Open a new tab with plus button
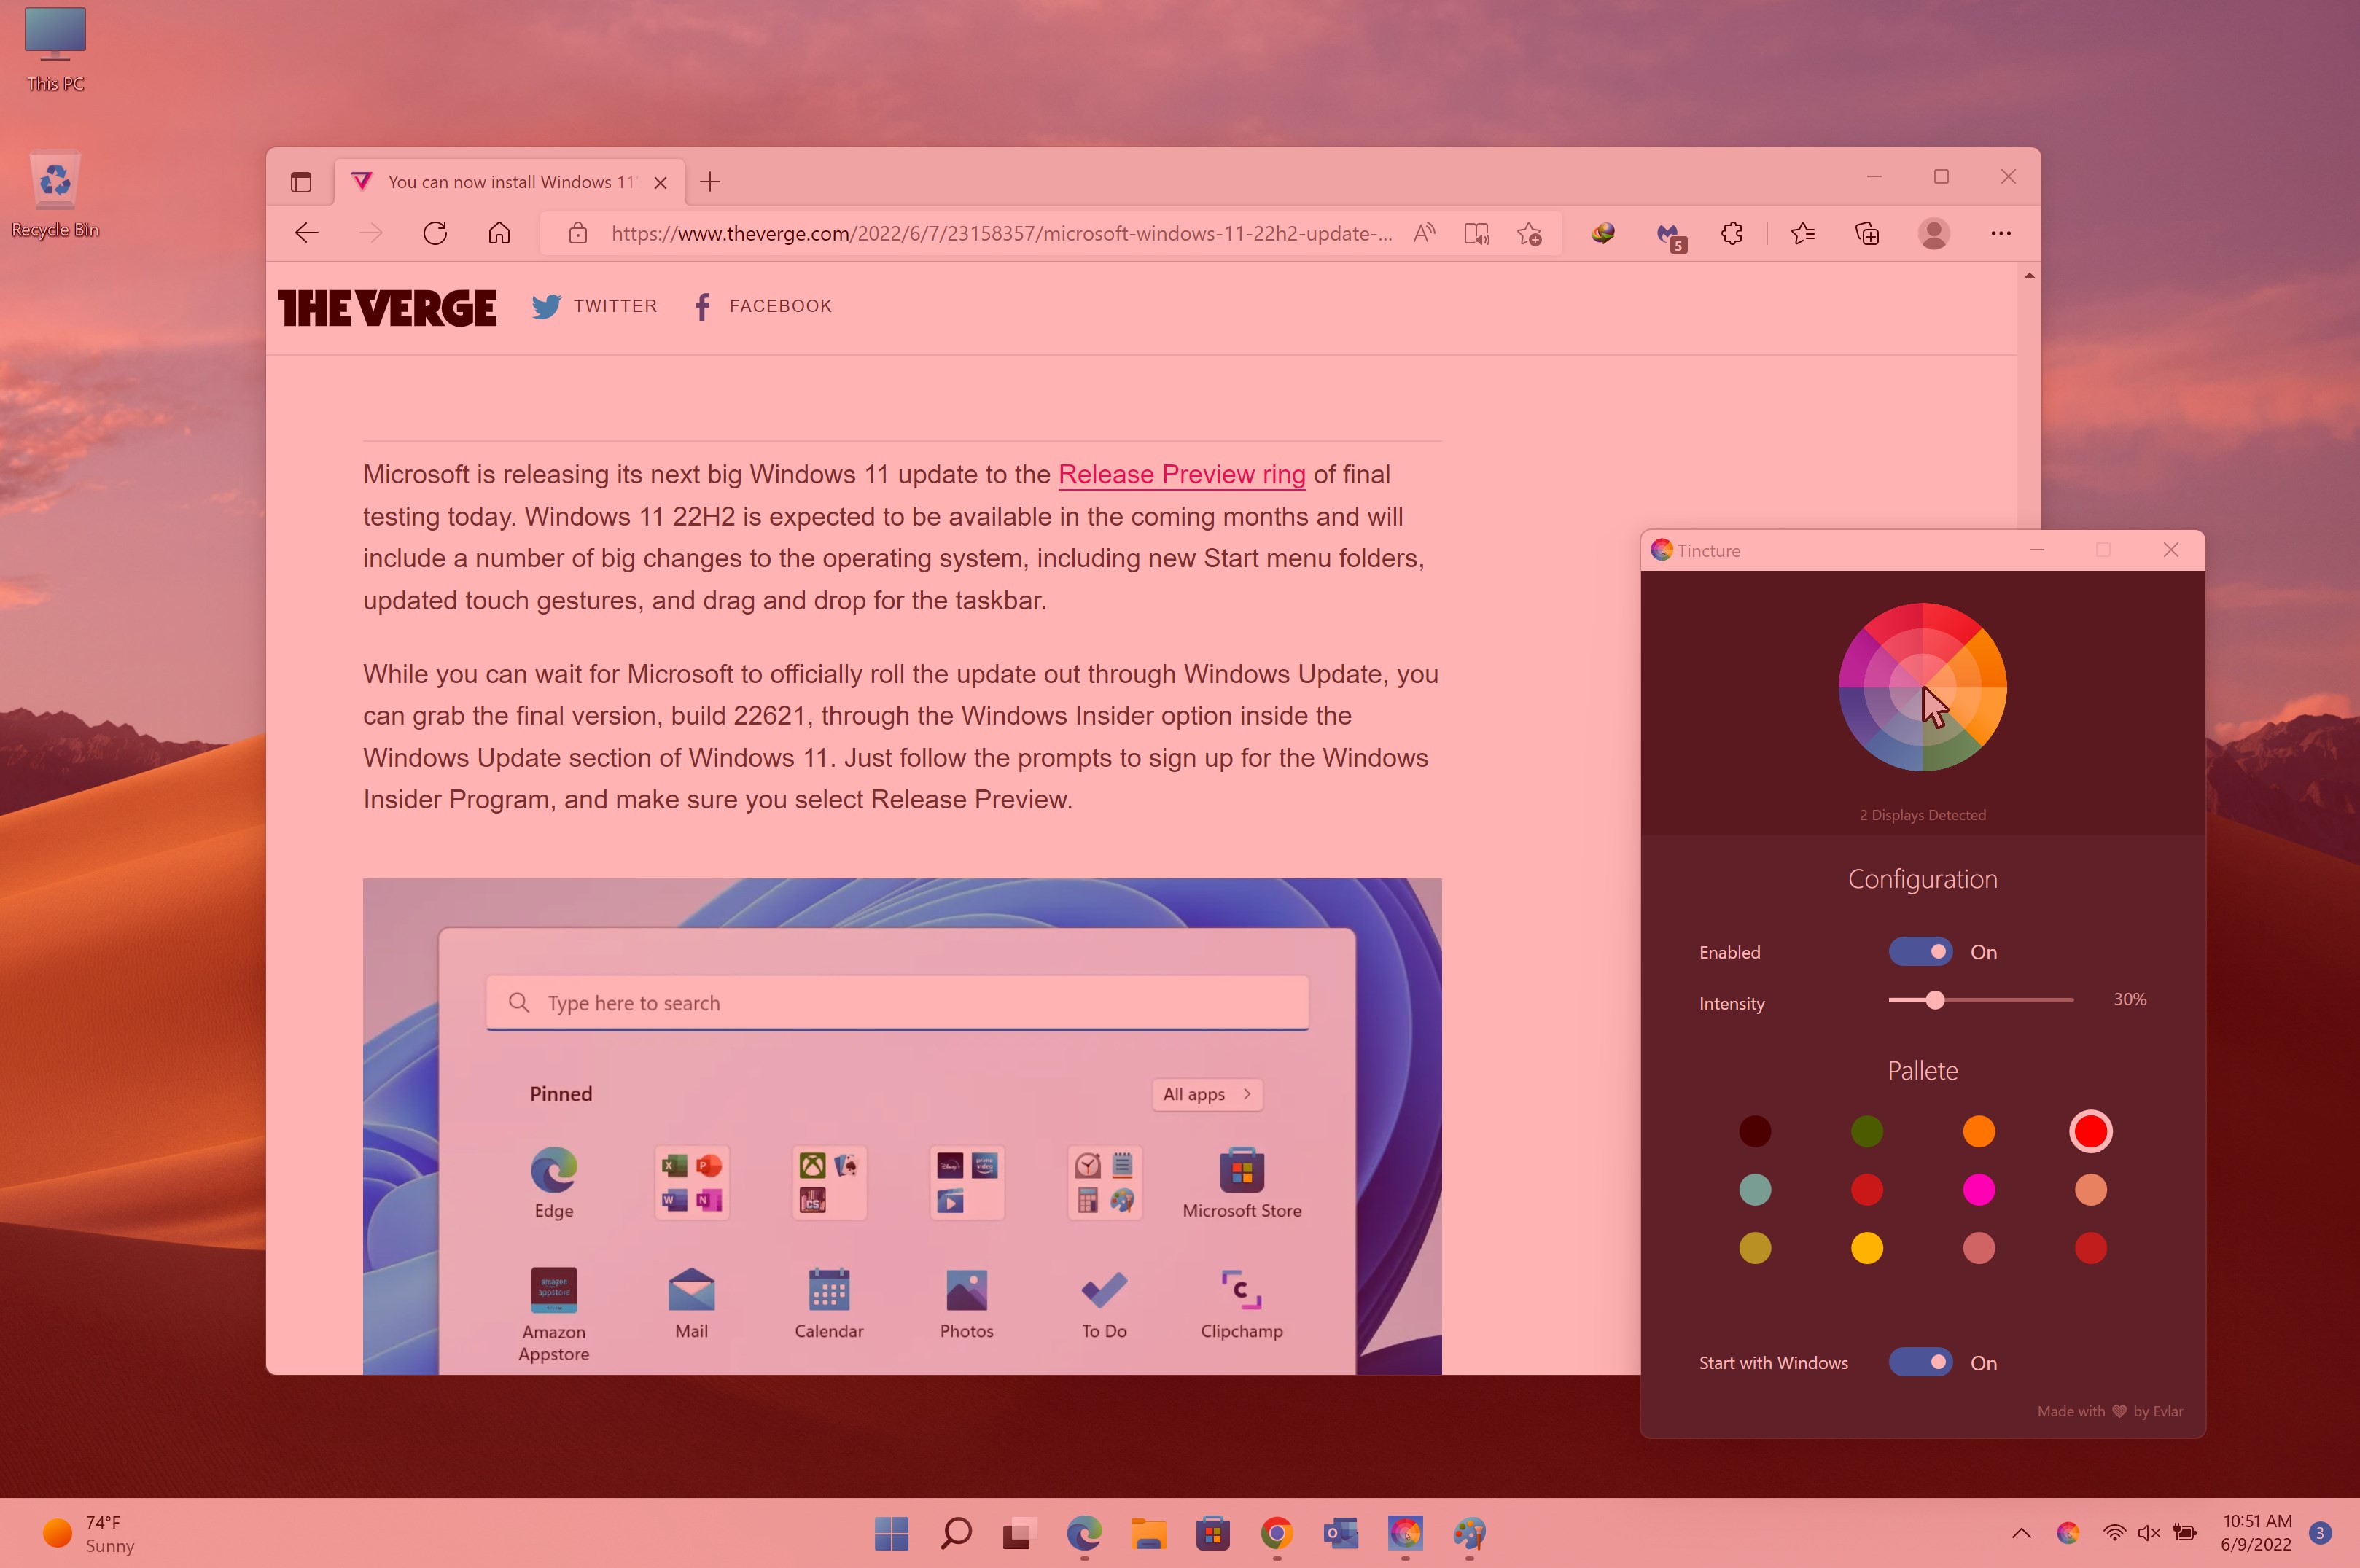 pyautogui.click(x=710, y=182)
